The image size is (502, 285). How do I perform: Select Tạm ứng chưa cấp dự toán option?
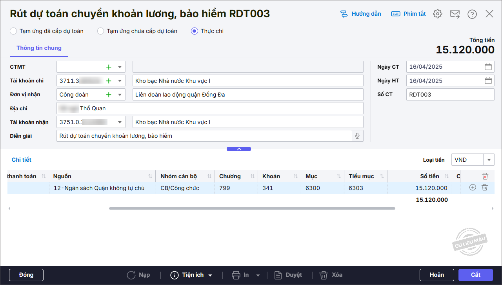[x=101, y=31]
